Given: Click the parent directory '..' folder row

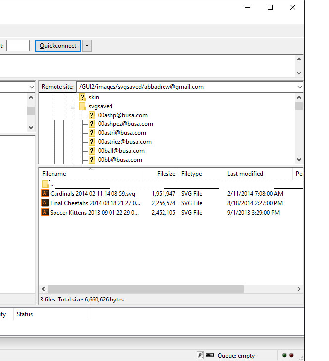Looking at the screenshot, I should click(171, 184).
